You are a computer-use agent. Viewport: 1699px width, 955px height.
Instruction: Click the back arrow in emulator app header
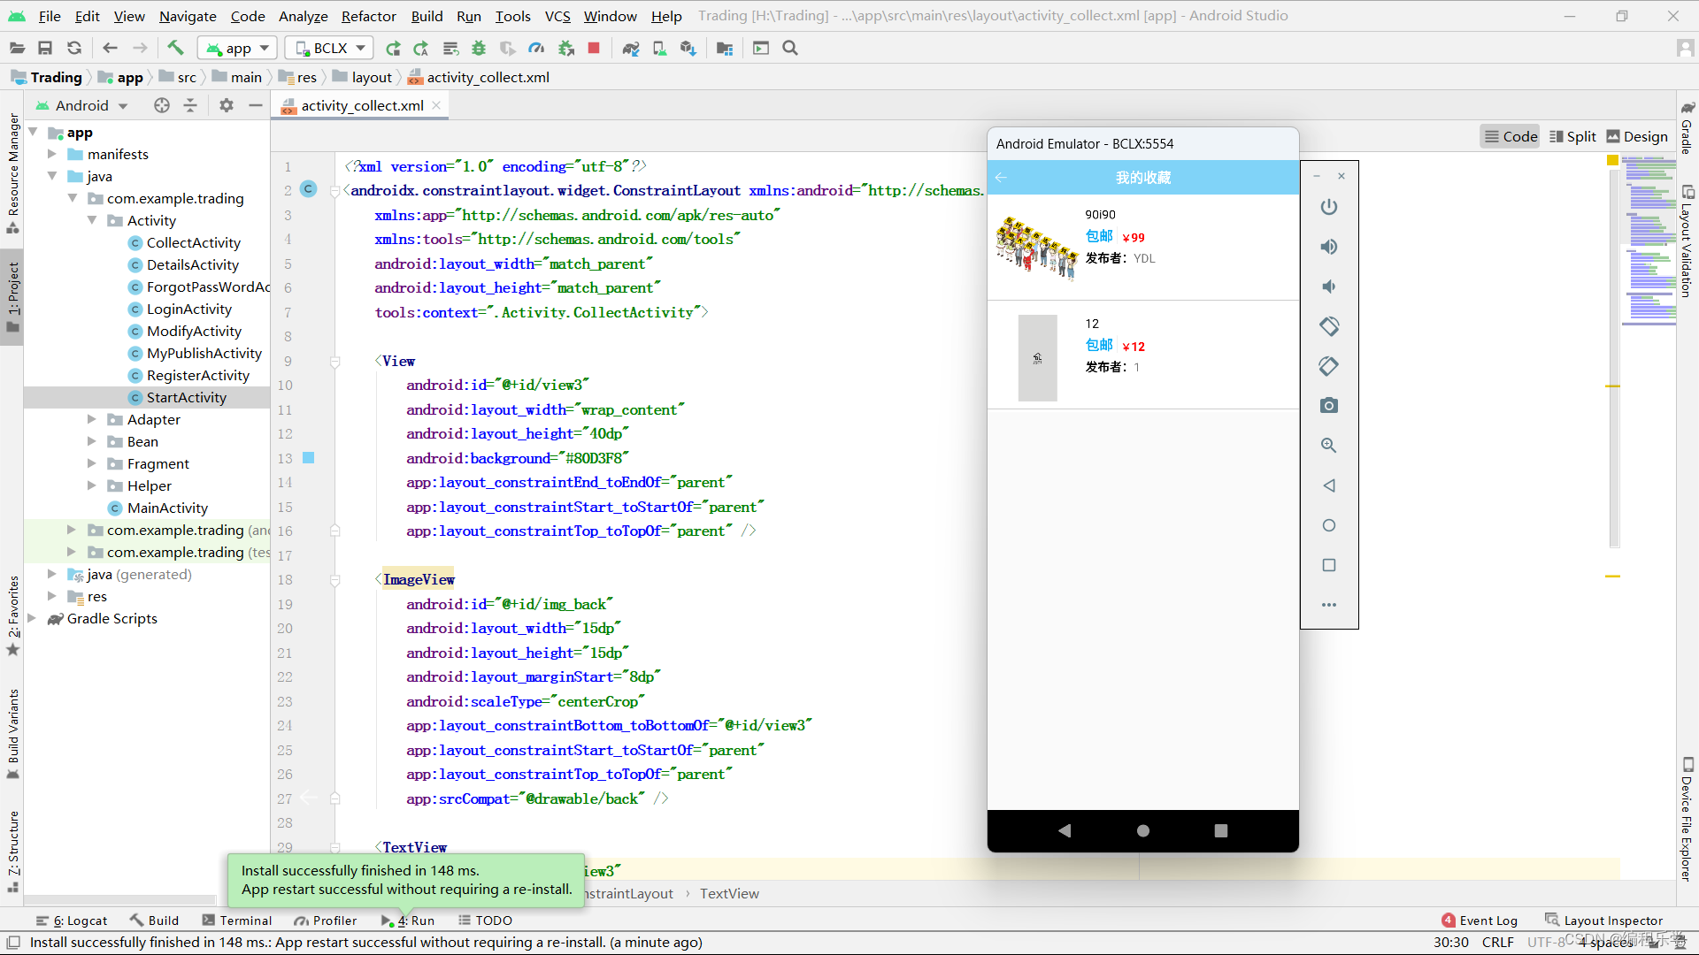[x=1002, y=178]
